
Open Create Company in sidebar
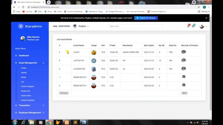pyautogui.click(x=28, y=100)
